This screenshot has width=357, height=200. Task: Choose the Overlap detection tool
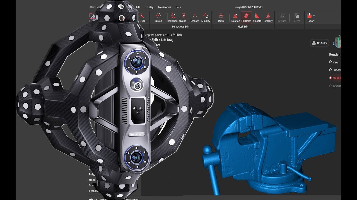[184, 18]
